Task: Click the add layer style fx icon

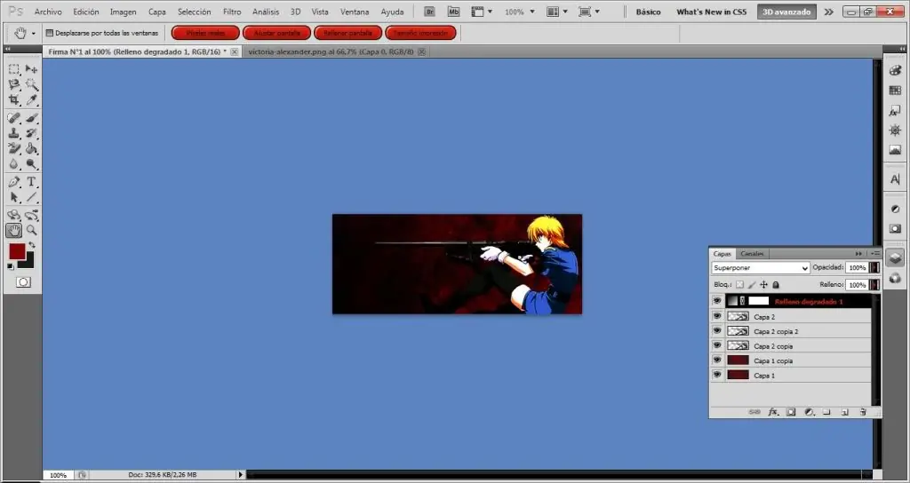Action: coord(773,412)
